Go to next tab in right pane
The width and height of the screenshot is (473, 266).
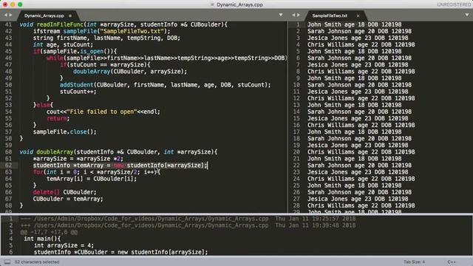pyautogui.click(x=299, y=15)
